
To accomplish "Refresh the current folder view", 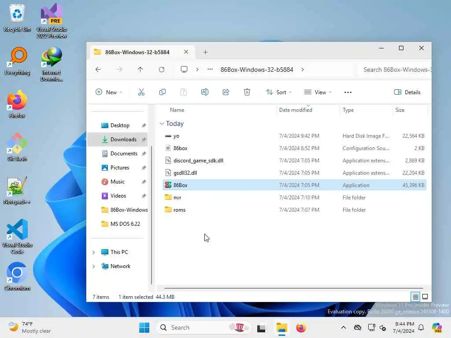I will click(161, 70).
